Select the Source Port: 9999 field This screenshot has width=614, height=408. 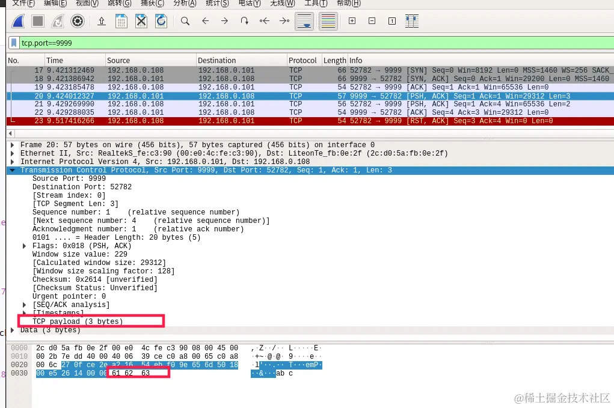click(69, 178)
